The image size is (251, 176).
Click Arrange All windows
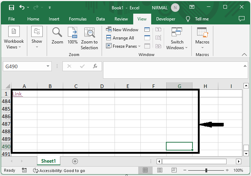coord(120,38)
